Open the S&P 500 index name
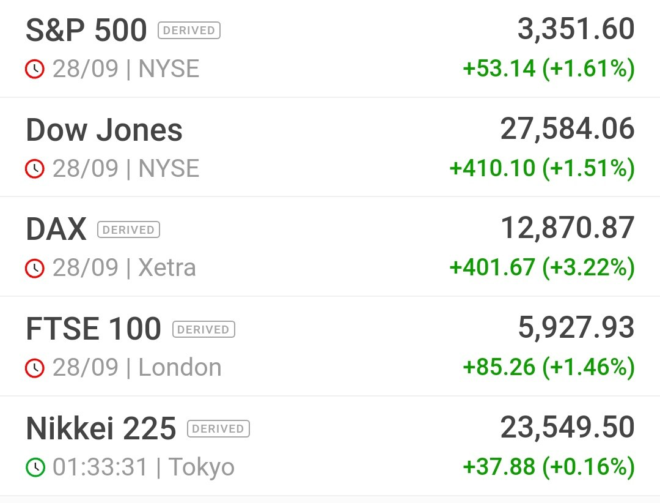This screenshot has width=660, height=503. click(86, 31)
